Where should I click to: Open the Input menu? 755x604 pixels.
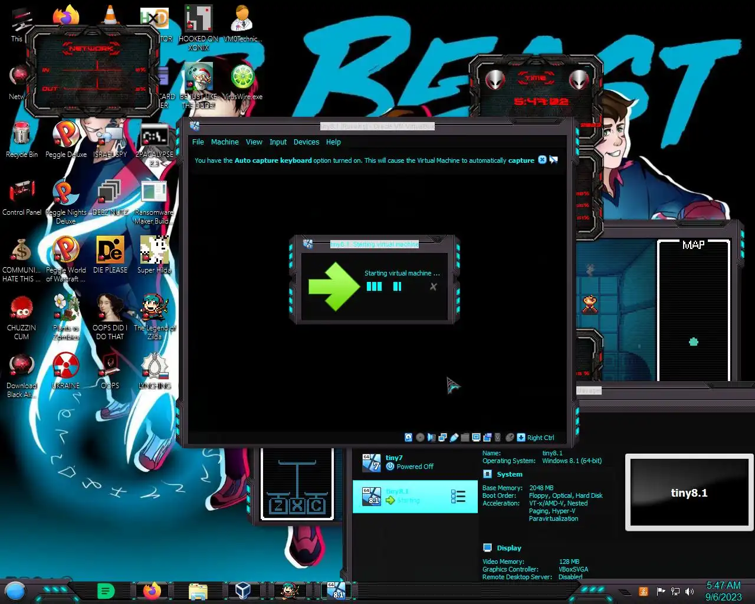(x=278, y=142)
